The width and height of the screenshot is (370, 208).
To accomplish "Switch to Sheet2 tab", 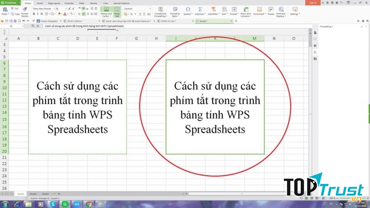I will [x=33, y=194].
